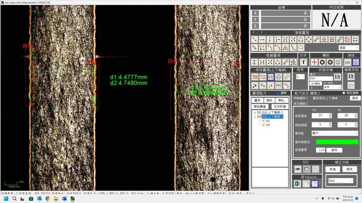
Task: Click the green Excel export icon
Action: (x=297, y=184)
